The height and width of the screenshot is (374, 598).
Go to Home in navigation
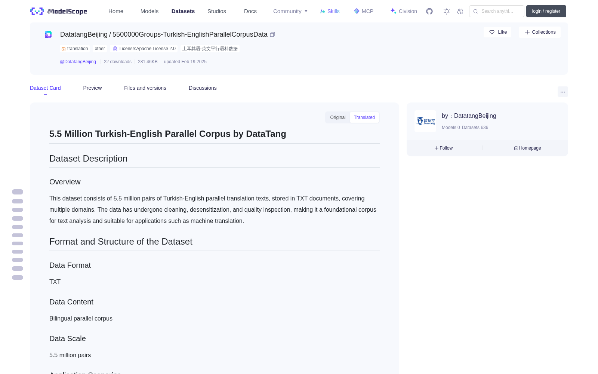[x=116, y=11]
